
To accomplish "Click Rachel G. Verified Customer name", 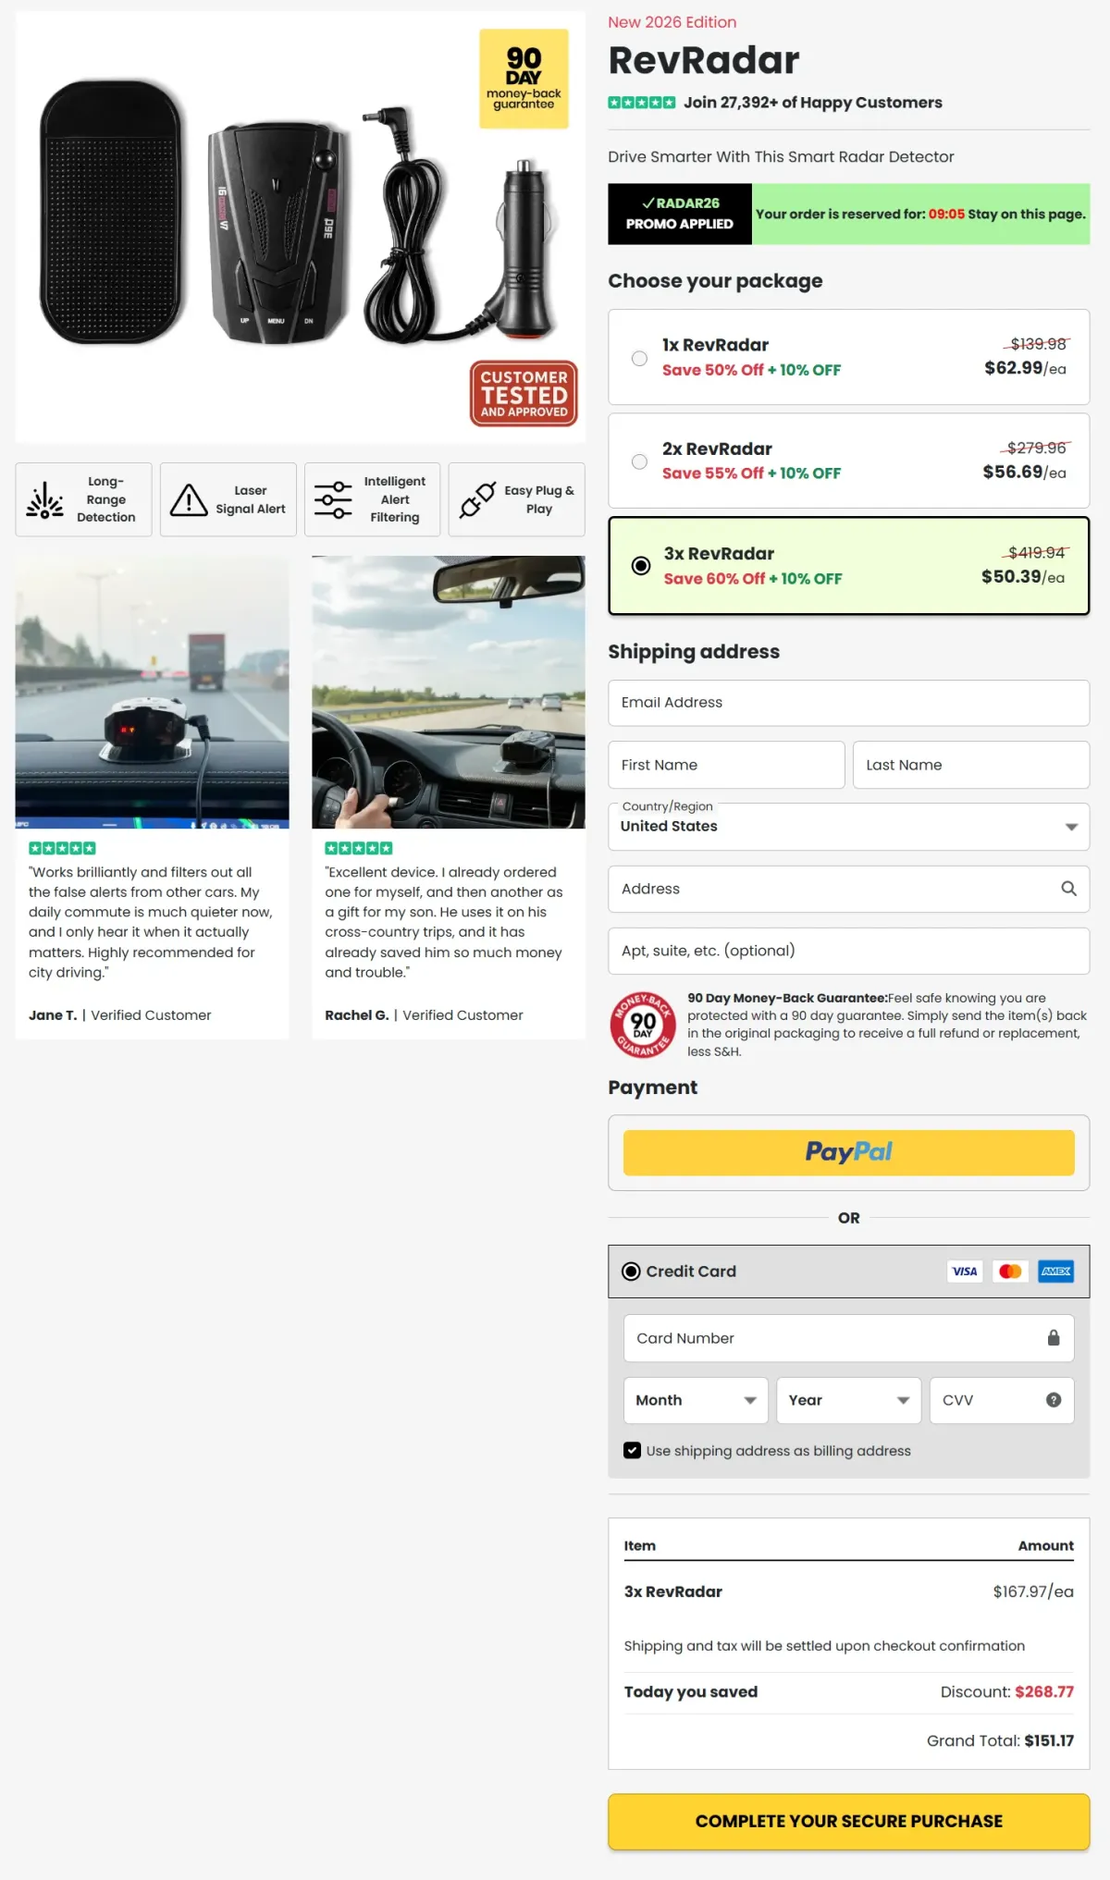I will tap(424, 1015).
